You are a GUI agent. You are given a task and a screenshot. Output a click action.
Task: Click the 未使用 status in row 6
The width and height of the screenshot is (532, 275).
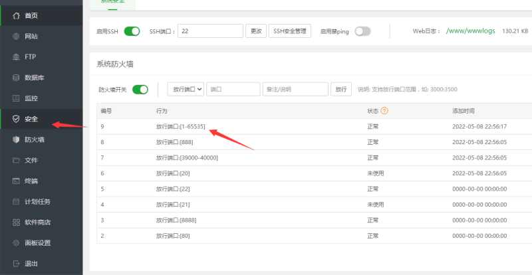tap(375, 173)
